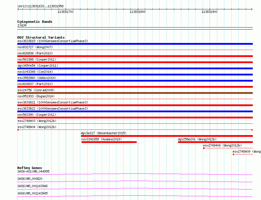Image resolution: width=261 pixels, height=200 pixels.
Task: Click the short red nsv3341658 feature bar
Action: (109, 142)
